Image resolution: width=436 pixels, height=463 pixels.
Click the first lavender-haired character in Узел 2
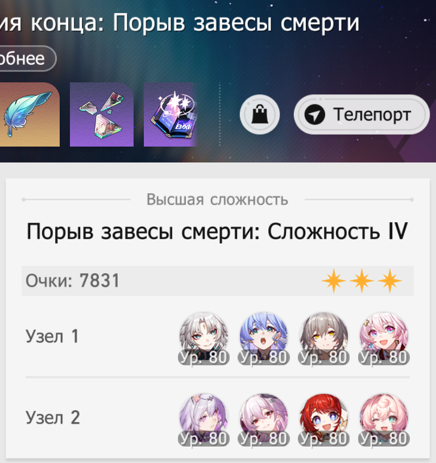point(204,420)
